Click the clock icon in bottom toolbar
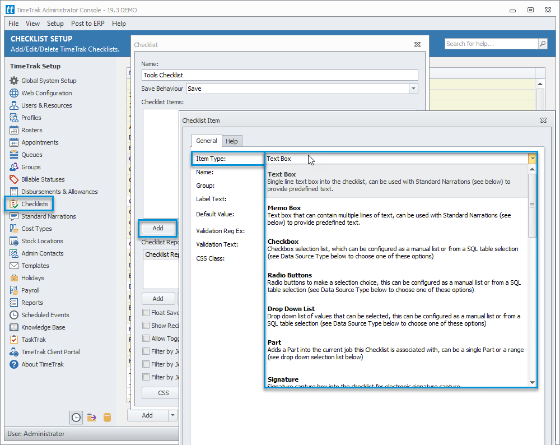The width and height of the screenshot is (560, 445). 76,418
